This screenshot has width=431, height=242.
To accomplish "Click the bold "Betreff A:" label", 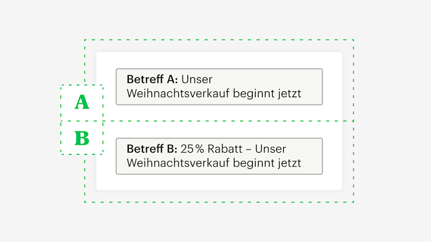I will tap(152, 79).
